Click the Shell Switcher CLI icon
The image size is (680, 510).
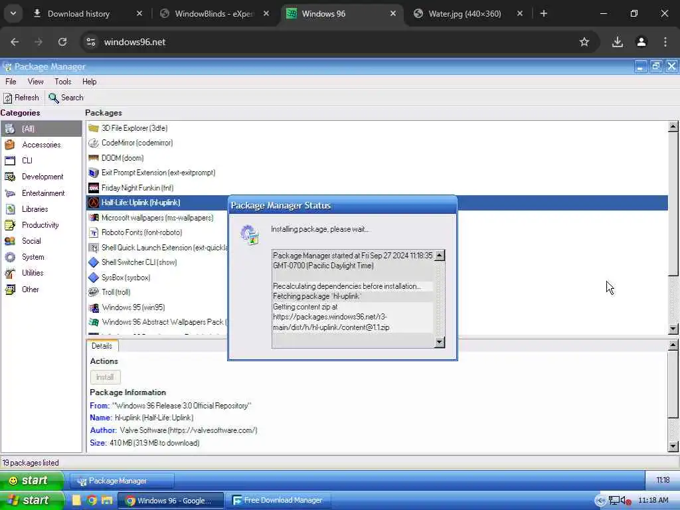pos(93,262)
